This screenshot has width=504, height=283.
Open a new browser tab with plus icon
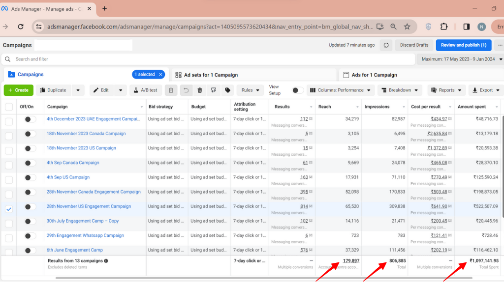pos(104,9)
